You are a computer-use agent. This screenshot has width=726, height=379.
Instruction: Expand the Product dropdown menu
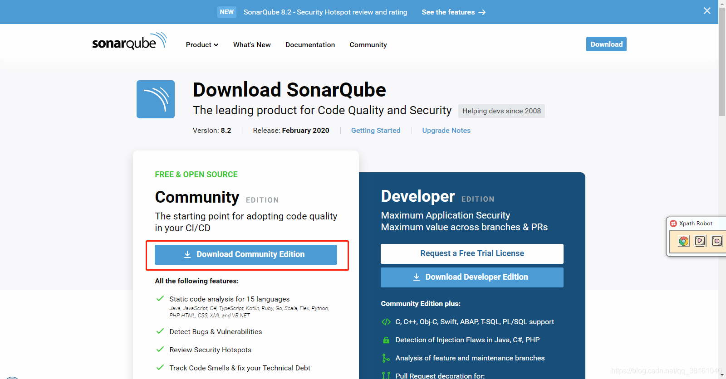tap(202, 45)
